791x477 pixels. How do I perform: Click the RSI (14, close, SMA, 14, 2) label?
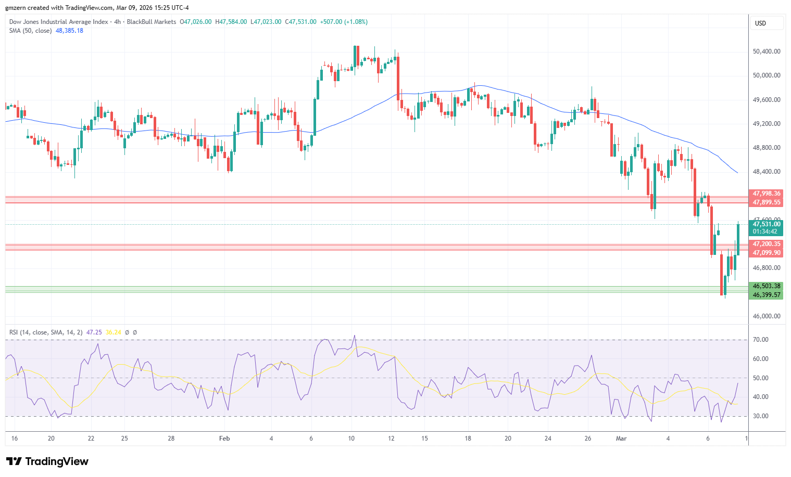46,332
